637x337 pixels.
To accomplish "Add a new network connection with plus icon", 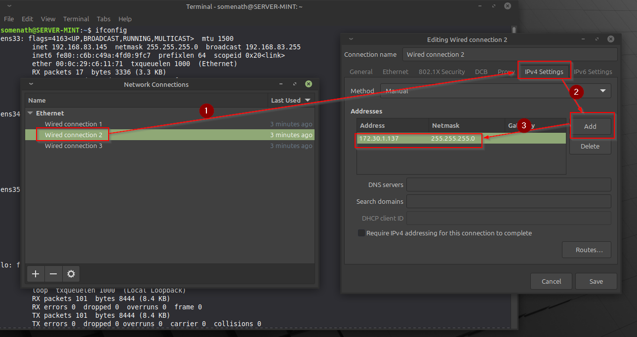I will click(35, 274).
